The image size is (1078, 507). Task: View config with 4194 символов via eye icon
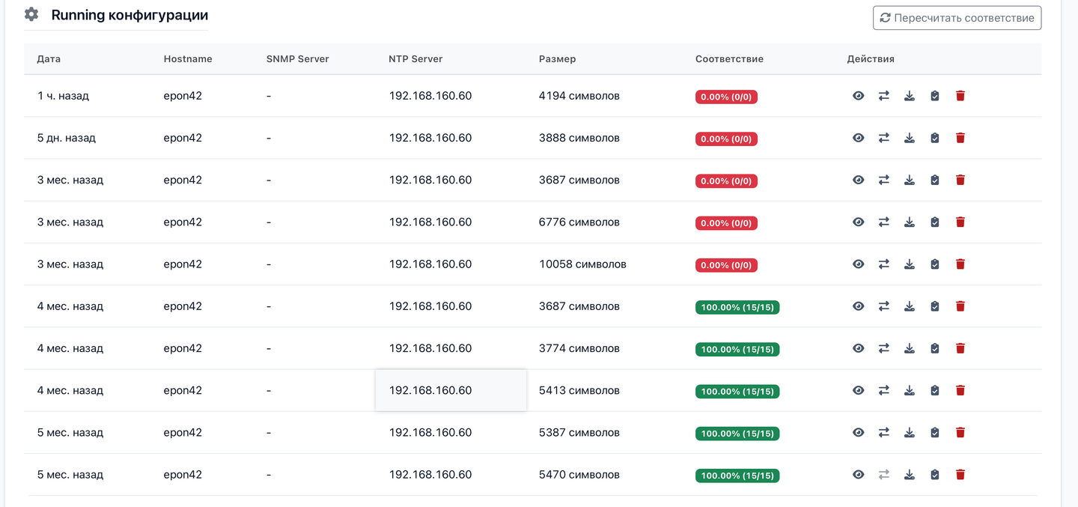tap(859, 96)
